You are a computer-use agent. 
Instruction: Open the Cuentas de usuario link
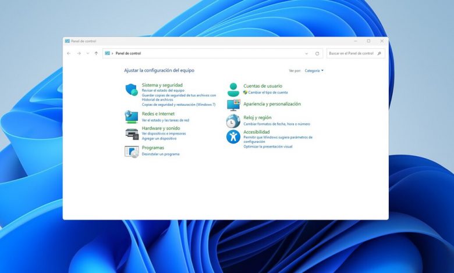[x=263, y=86]
